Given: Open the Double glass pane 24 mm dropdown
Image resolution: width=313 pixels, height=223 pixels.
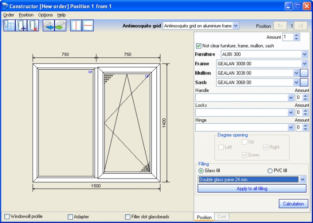Looking at the screenshot, I should pyautogui.click(x=303, y=179).
